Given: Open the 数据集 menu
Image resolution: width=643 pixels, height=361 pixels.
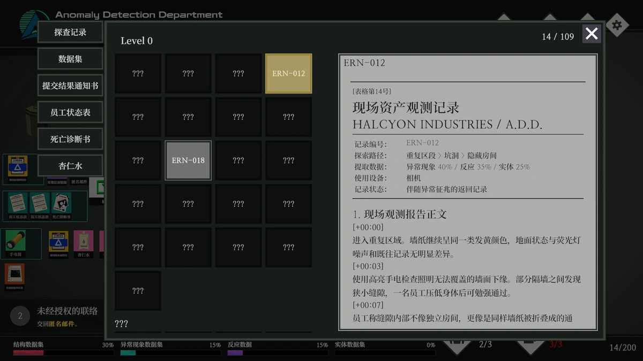Looking at the screenshot, I should 70,59.
